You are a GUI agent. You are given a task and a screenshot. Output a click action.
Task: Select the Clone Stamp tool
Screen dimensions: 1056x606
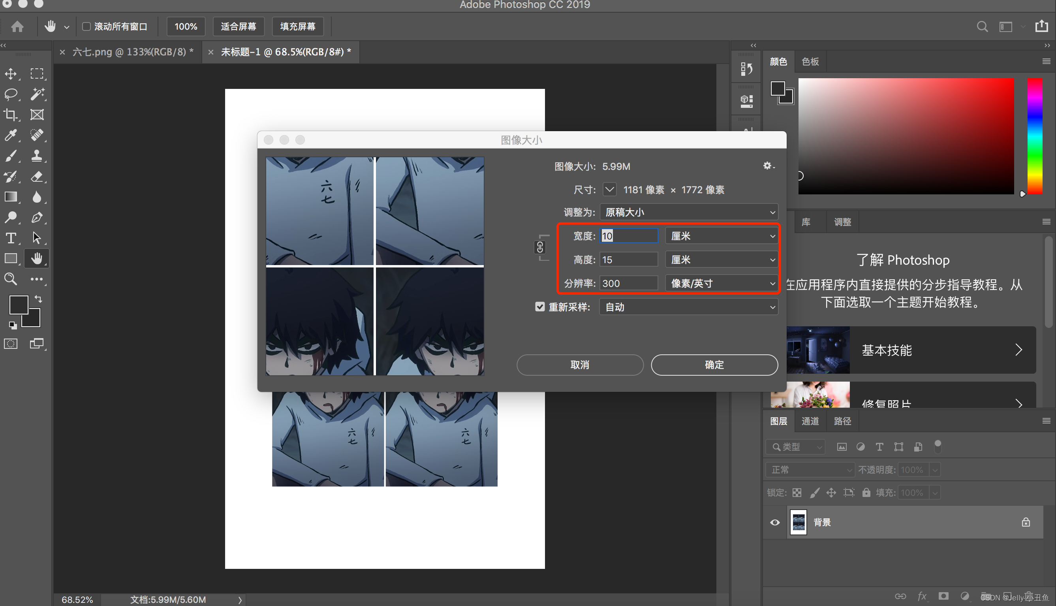click(x=37, y=156)
